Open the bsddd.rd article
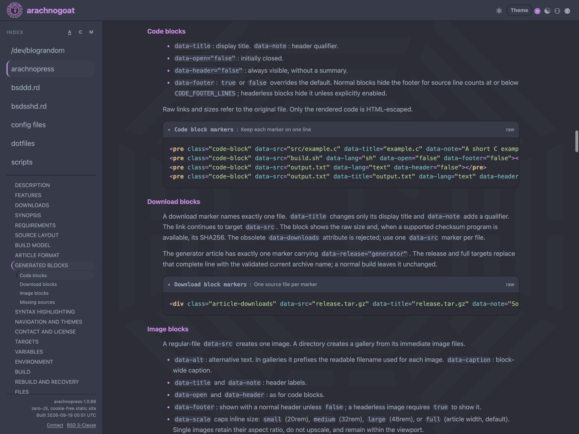This screenshot has width=579, height=434. tap(51, 88)
